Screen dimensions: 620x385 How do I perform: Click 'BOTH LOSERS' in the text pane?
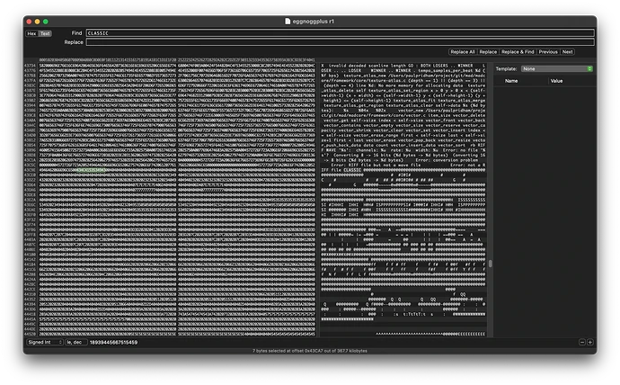tap(434, 66)
